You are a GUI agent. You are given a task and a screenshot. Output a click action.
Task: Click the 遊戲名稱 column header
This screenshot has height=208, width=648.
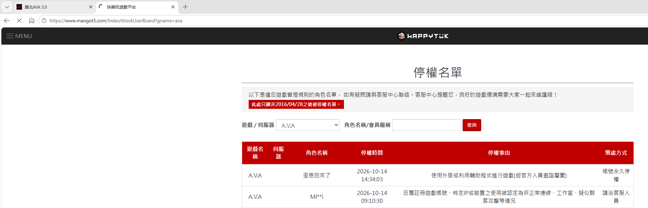click(255, 153)
